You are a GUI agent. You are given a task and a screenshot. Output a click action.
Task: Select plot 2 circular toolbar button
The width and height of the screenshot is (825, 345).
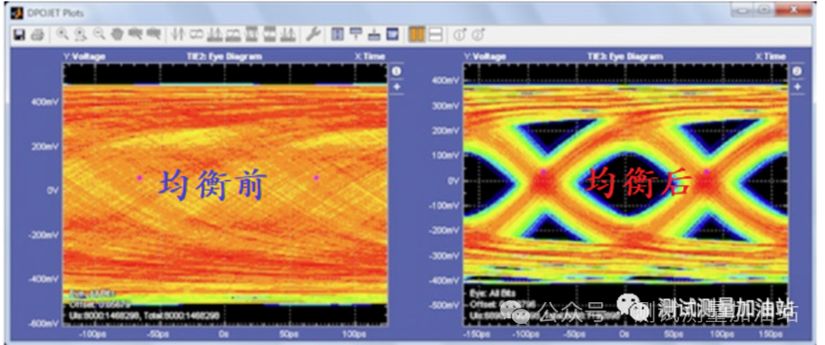(478, 35)
